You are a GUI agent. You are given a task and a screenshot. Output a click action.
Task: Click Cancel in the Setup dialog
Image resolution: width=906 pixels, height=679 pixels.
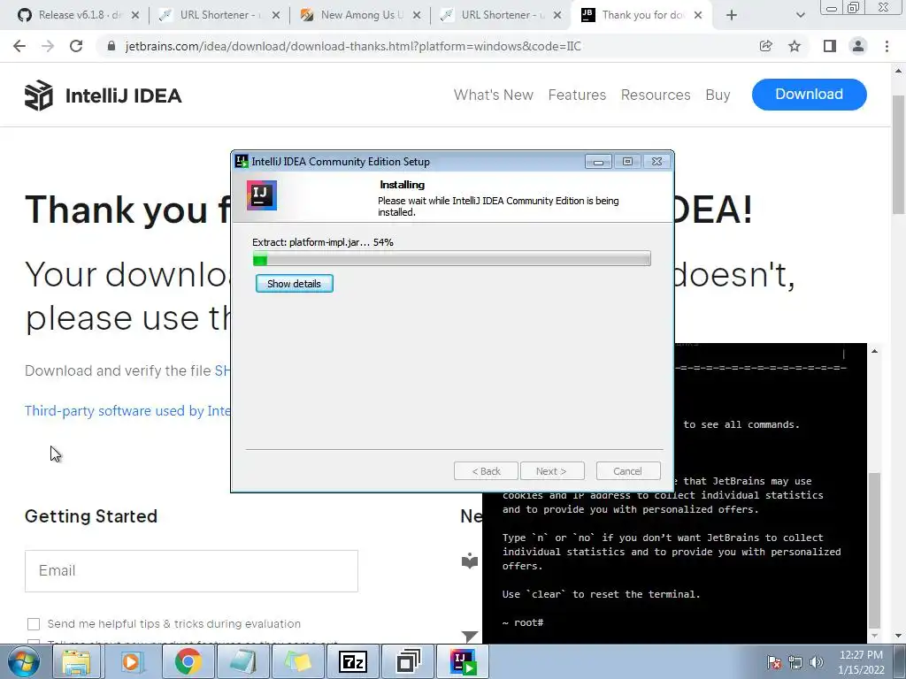pyautogui.click(x=627, y=471)
